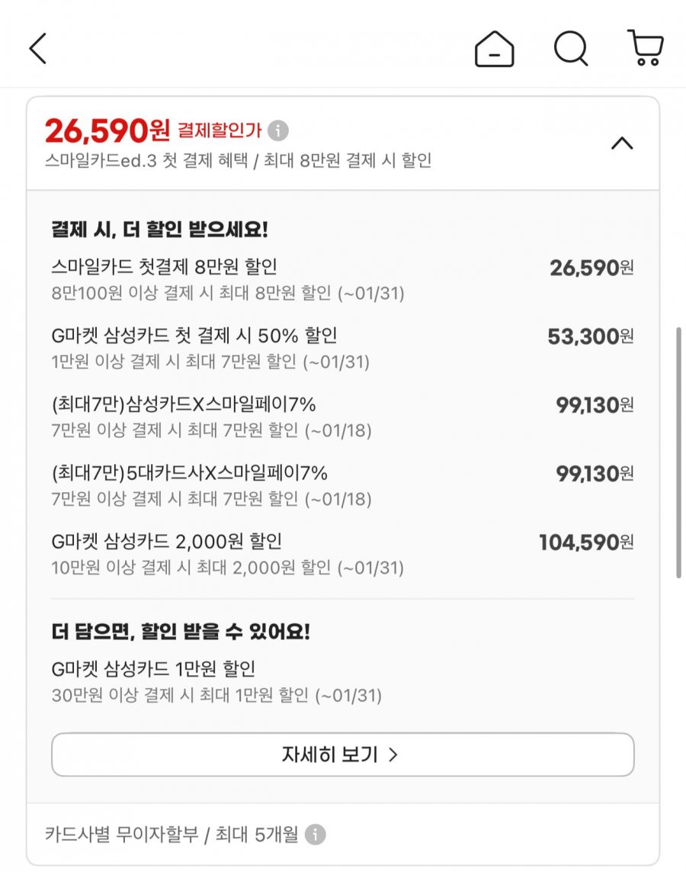The height and width of the screenshot is (872, 686).
Task: Tap info icon beside 결제할인가
Action: point(278,130)
